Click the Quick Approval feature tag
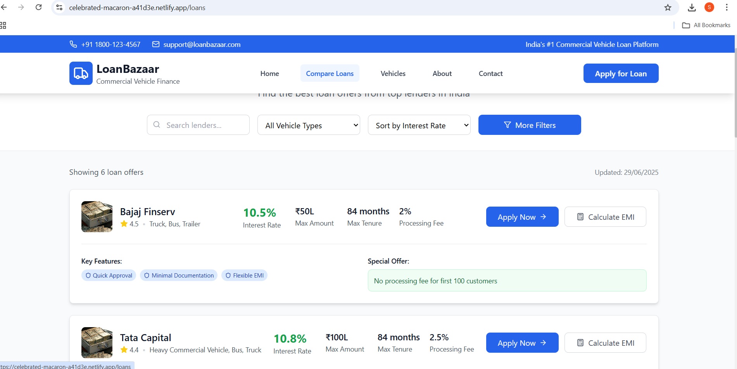737x369 pixels. tap(109, 275)
